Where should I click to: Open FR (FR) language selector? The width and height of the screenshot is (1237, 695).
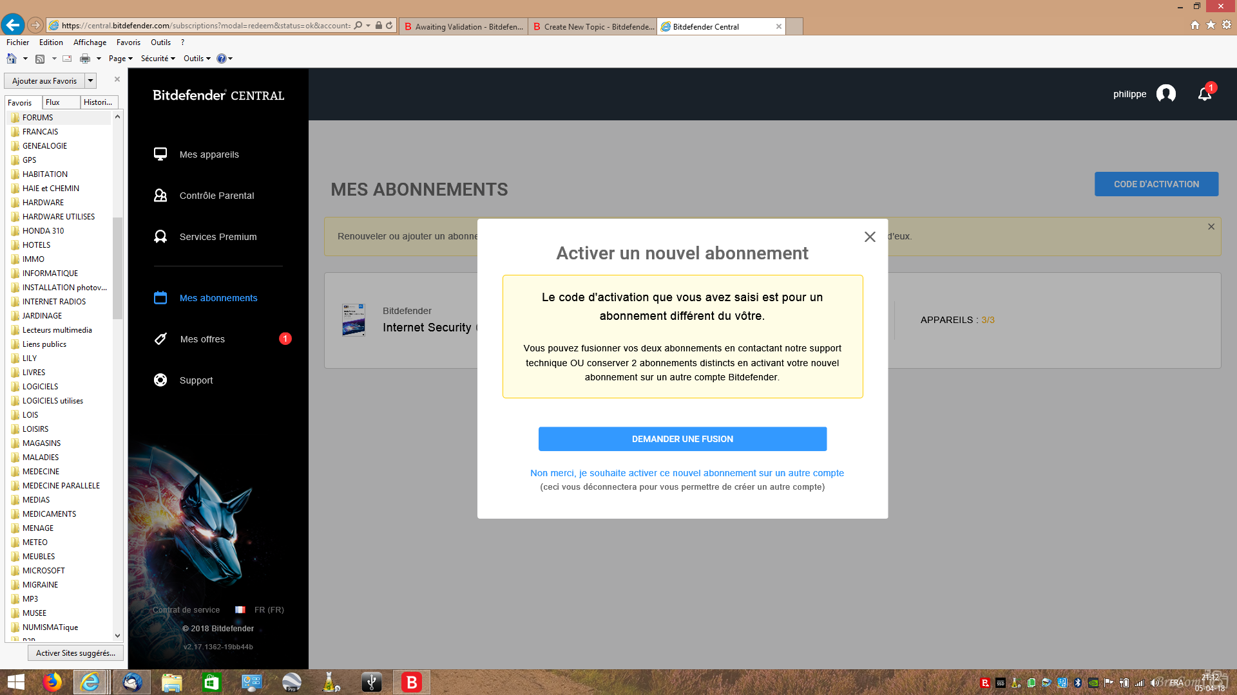click(260, 609)
